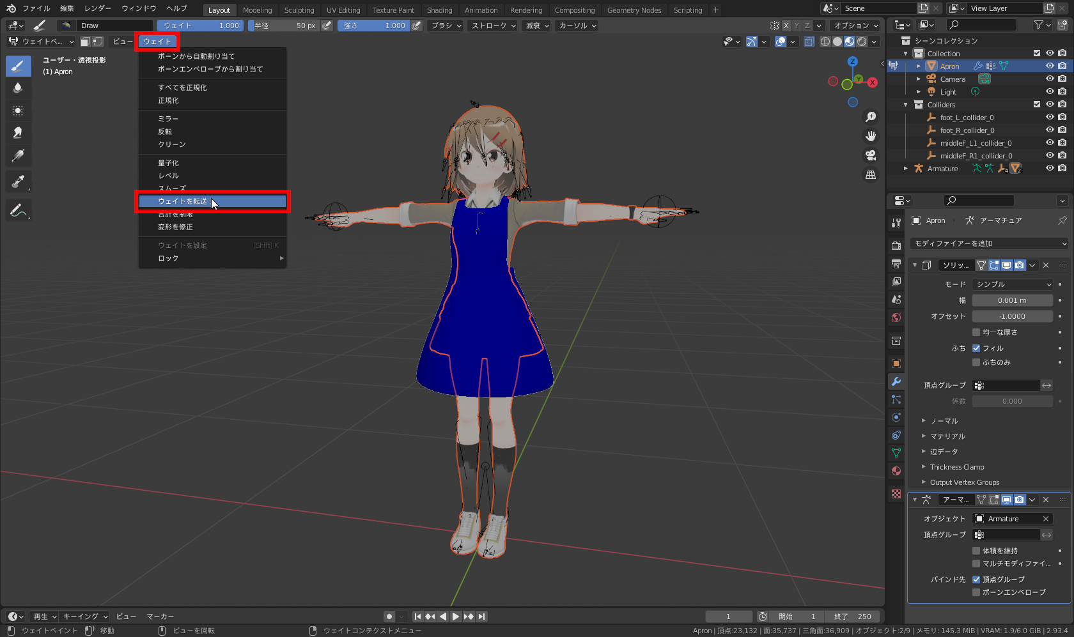Enable the 体積を維持 checkbox
The image size is (1074, 637).
[x=976, y=551]
